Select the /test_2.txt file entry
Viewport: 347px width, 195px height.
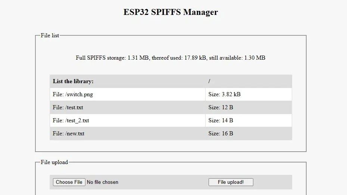71,120
